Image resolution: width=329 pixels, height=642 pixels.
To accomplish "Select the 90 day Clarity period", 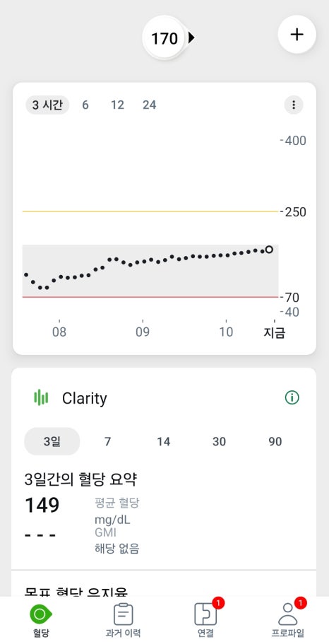I will click(275, 442).
